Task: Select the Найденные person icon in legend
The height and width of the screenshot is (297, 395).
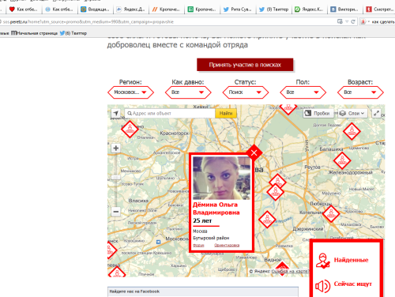Action: click(x=323, y=261)
